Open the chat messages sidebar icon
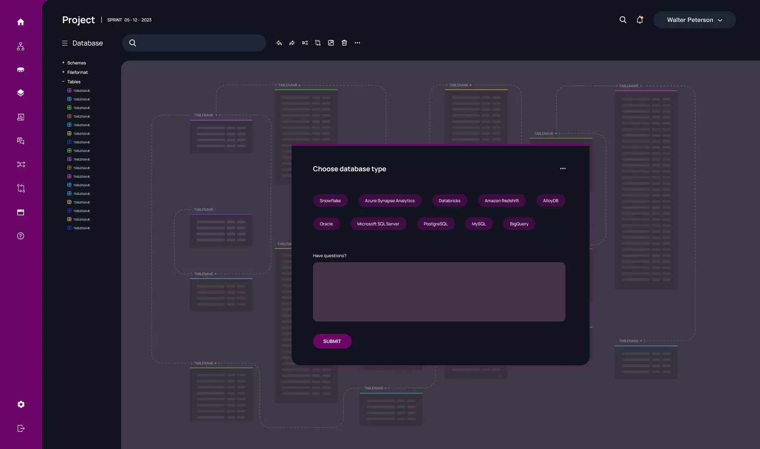Viewport: 760px width, 449px height. [x=21, y=141]
